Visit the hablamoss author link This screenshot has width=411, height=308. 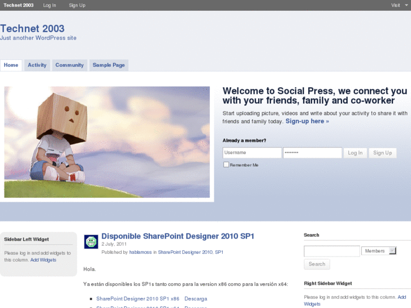pyautogui.click(x=141, y=252)
